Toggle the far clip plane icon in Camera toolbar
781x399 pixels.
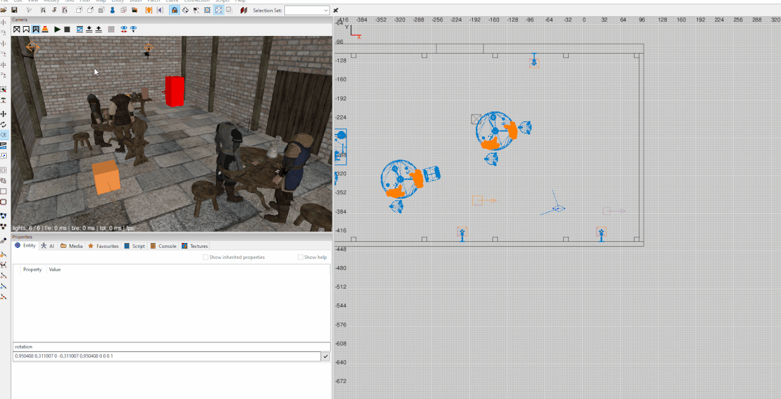click(x=79, y=29)
